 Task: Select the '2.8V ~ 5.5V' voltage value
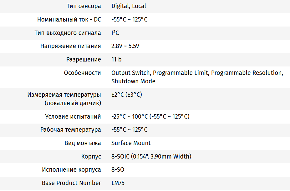pos(125,46)
